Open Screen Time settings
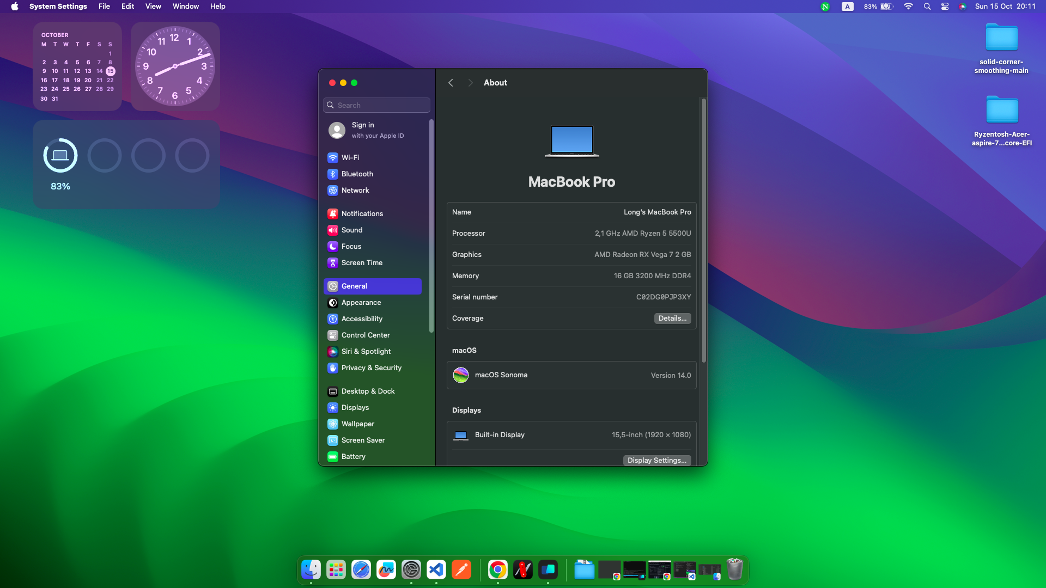The image size is (1046, 588). pos(362,263)
